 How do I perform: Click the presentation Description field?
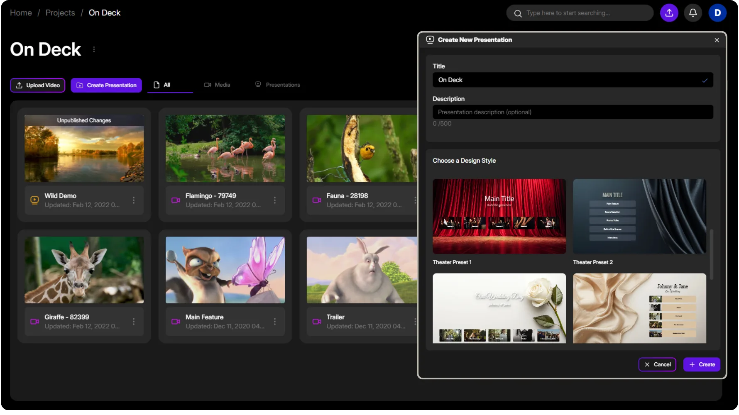pyautogui.click(x=573, y=112)
